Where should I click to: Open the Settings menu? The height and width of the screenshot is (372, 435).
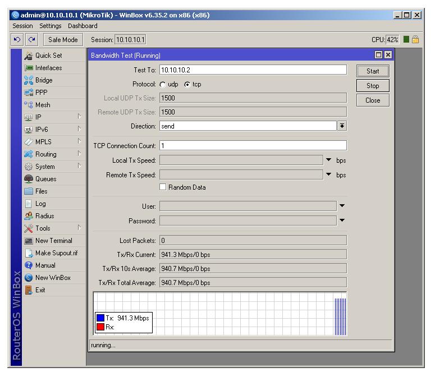[x=51, y=26]
